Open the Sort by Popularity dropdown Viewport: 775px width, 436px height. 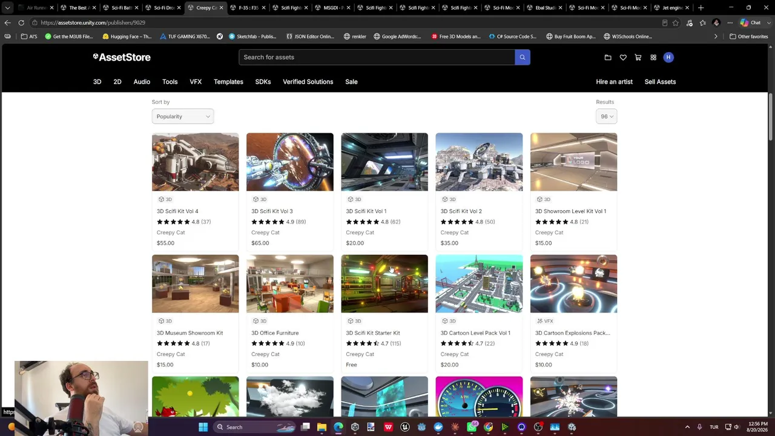pos(183,116)
